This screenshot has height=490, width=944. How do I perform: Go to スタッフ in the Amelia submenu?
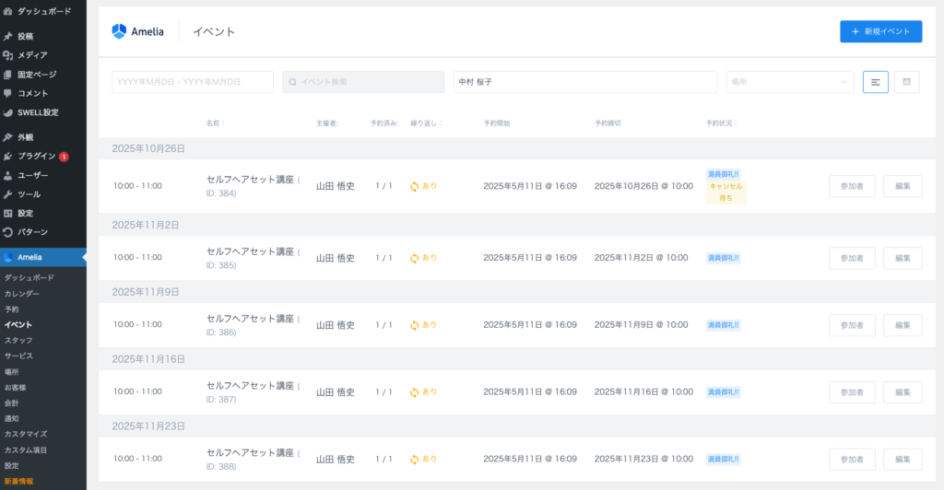18,340
